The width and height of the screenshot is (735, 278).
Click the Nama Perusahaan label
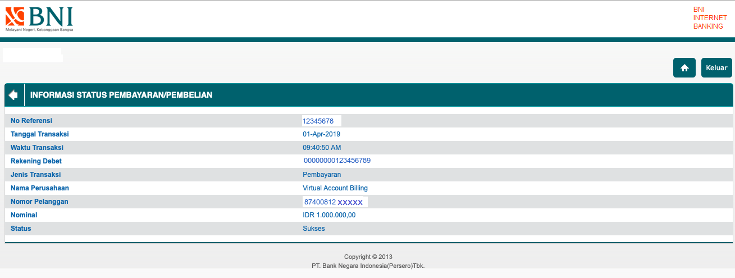pos(40,188)
